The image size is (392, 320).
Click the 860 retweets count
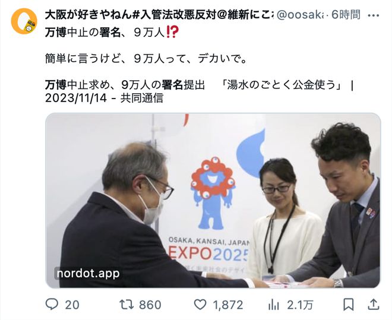pyautogui.click(x=150, y=305)
